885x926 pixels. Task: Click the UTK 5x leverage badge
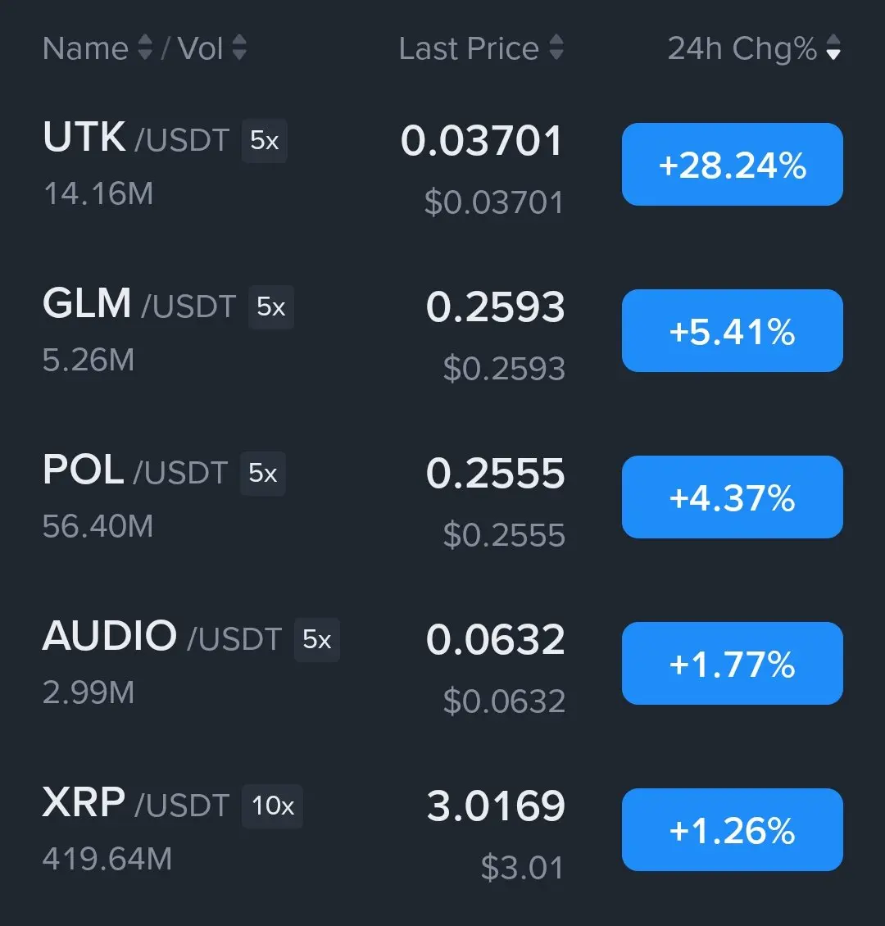tap(265, 141)
